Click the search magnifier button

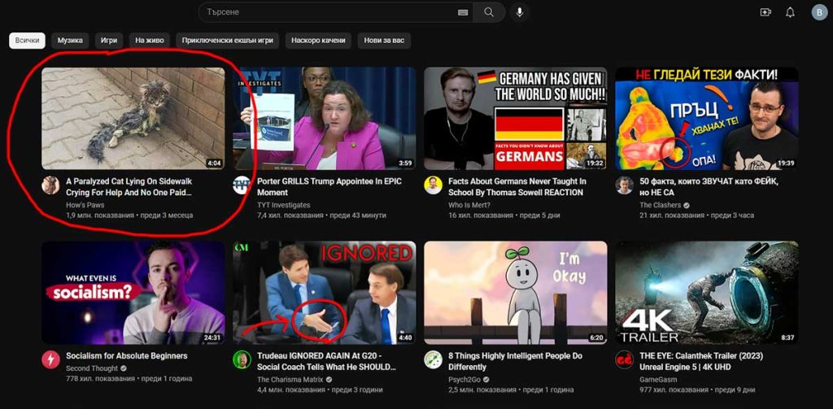(x=488, y=12)
